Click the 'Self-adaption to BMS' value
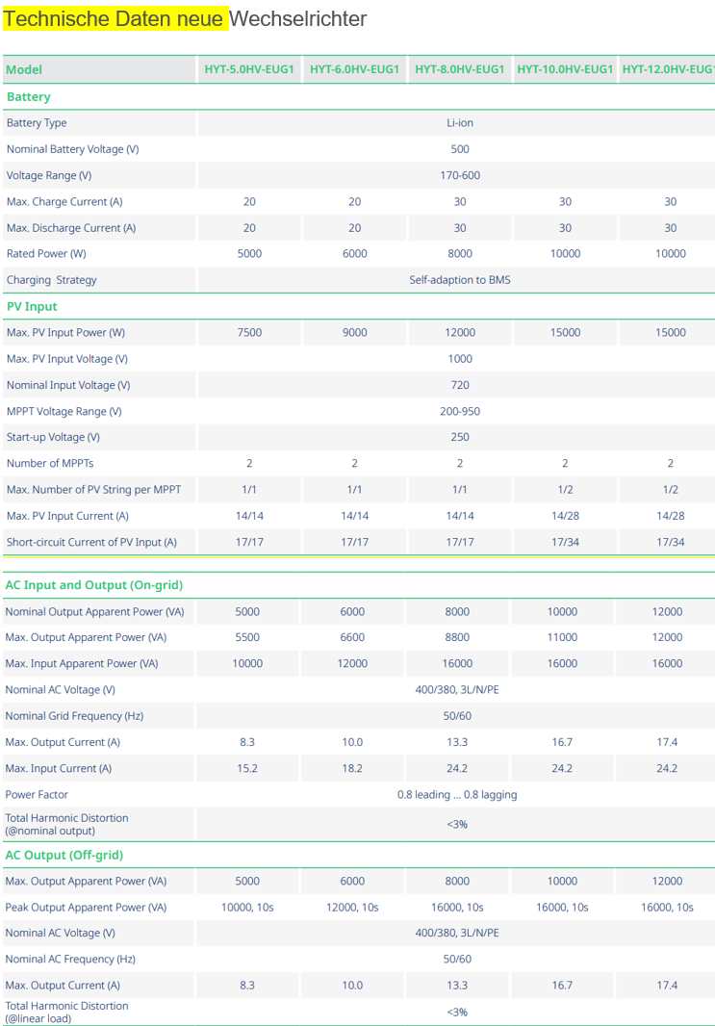The height and width of the screenshot is (1026, 715). click(460, 280)
